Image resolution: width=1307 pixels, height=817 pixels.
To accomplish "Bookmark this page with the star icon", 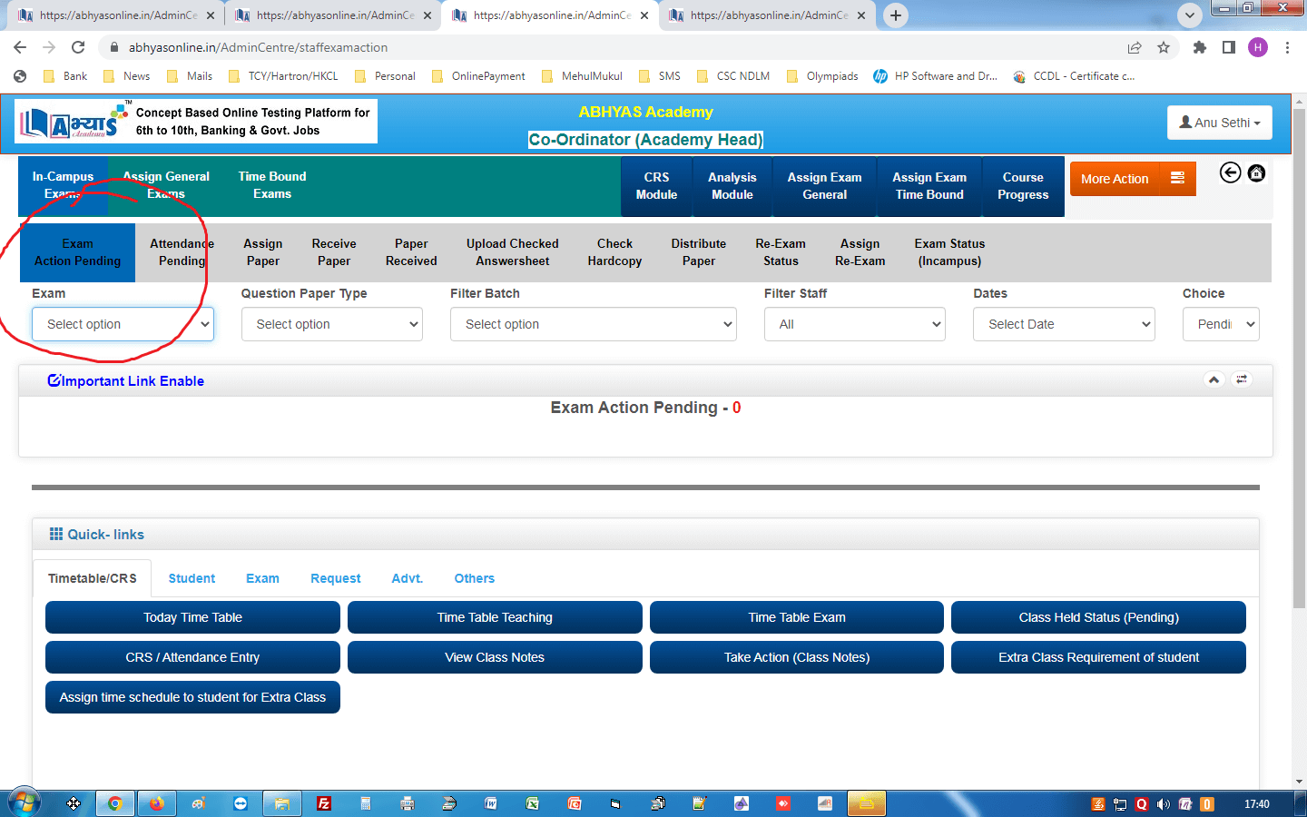I will coord(1164,47).
